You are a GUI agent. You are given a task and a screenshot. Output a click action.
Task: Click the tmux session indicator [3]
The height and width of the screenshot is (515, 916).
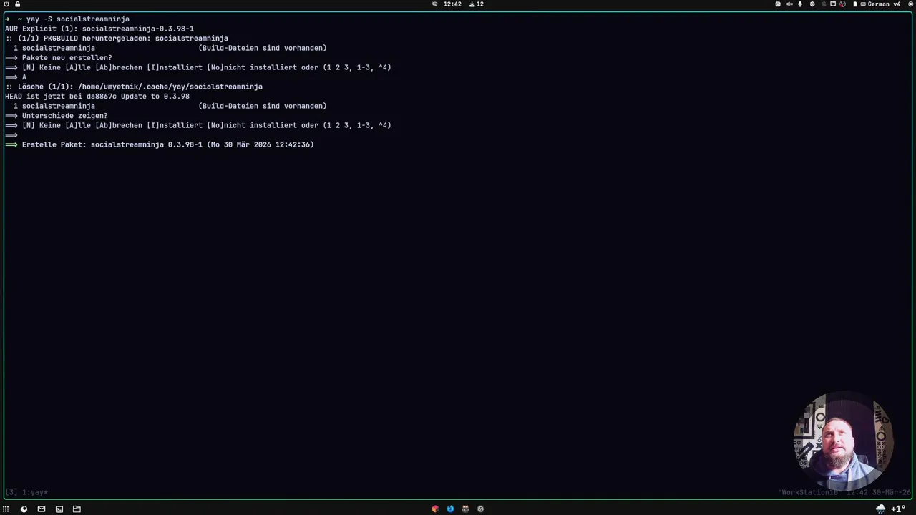(11, 492)
